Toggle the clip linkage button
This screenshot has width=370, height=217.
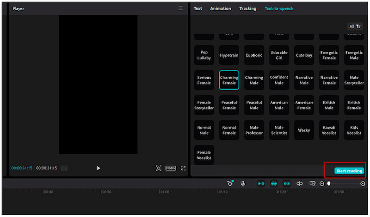pyautogui.click(x=287, y=183)
